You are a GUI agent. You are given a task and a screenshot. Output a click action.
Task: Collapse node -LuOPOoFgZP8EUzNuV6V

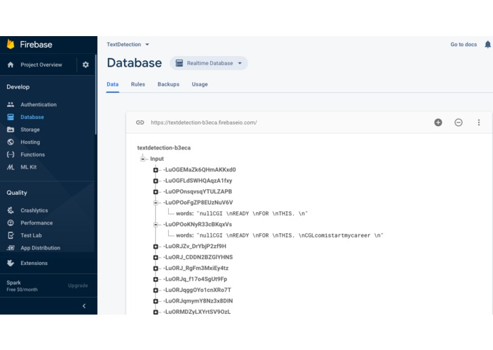[155, 203]
